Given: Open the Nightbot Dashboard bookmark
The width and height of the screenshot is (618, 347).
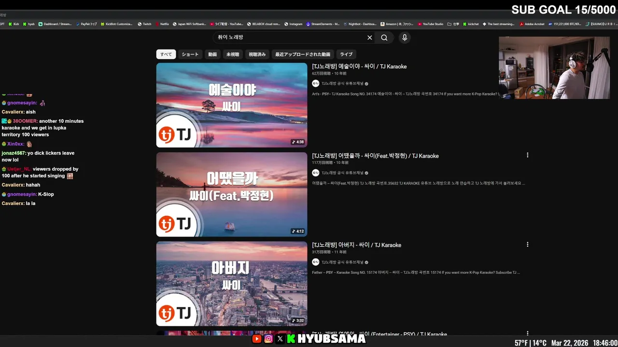Looking at the screenshot, I should [x=360, y=24].
